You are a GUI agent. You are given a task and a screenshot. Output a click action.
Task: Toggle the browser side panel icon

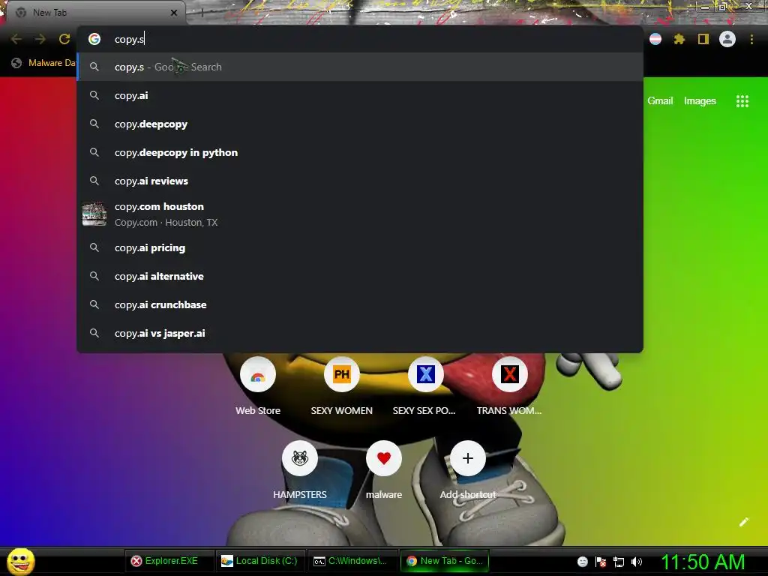tap(703, 39)
